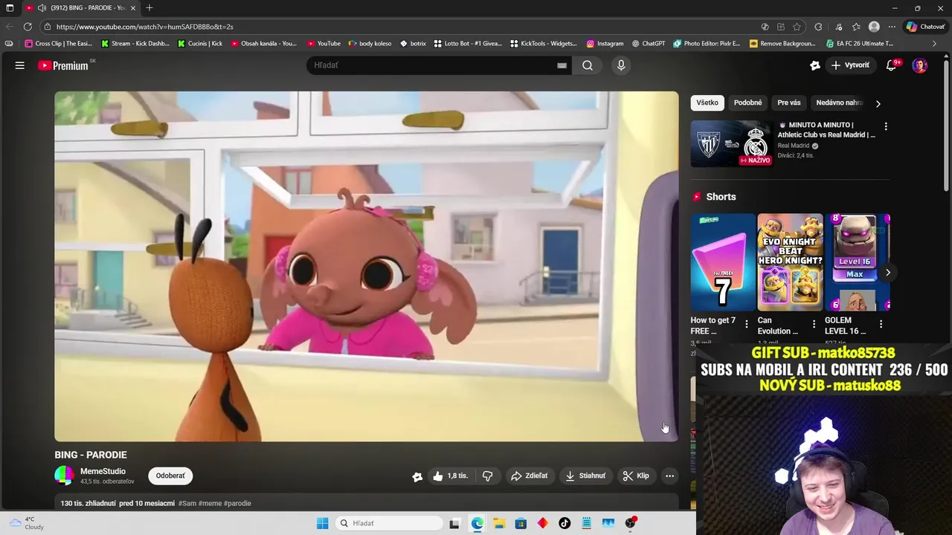Open the YouTube notifications bell
Image resolution: width=952 pixels, height=535 pixels.
point(891,65)
